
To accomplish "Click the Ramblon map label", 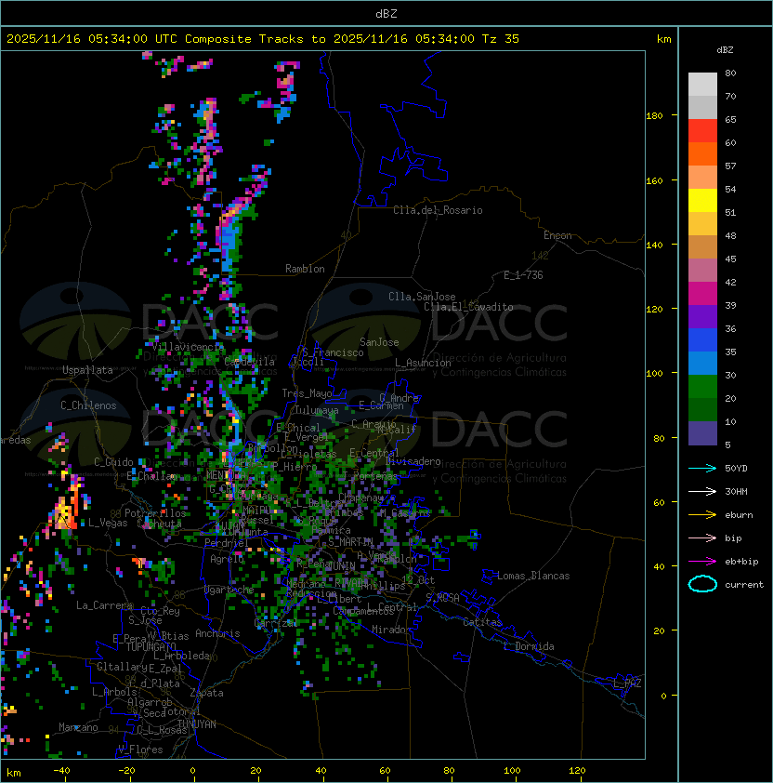I will coord(305,269).
